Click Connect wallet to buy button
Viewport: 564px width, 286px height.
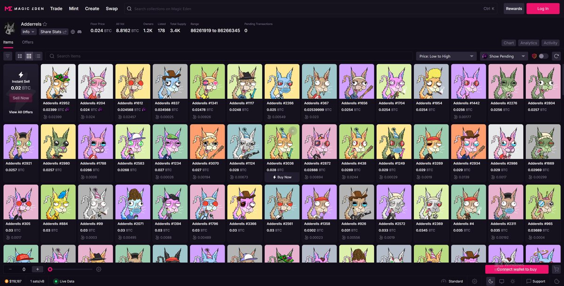pyautogui.click(x=517, y=269)
